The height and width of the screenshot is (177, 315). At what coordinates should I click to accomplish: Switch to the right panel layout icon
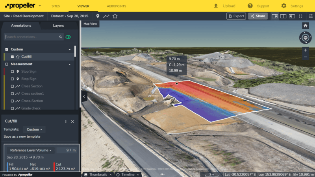(x=274, y=16)
